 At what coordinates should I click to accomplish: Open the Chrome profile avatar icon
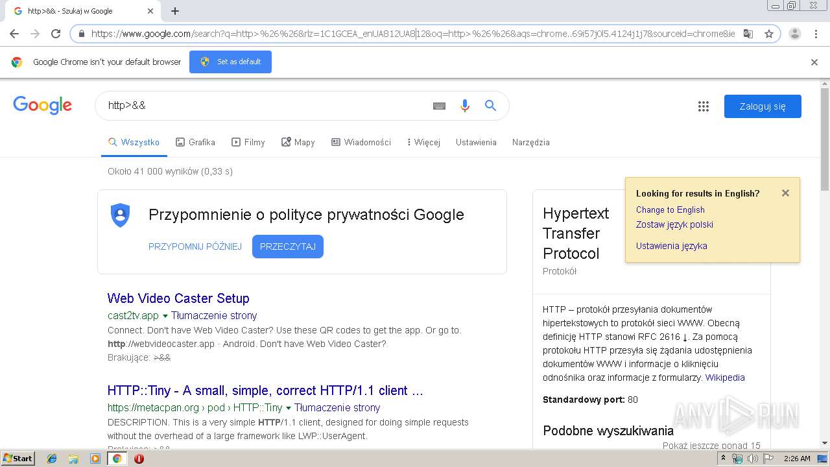pyautogui.click(x=795, y=34)
